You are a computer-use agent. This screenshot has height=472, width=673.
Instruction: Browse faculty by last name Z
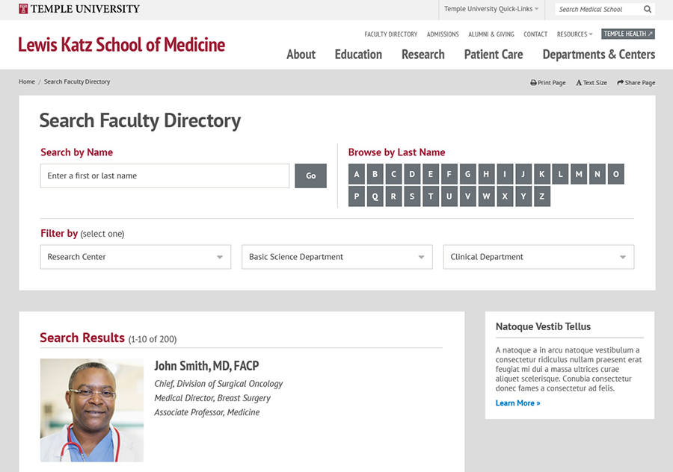click(542, 196)
